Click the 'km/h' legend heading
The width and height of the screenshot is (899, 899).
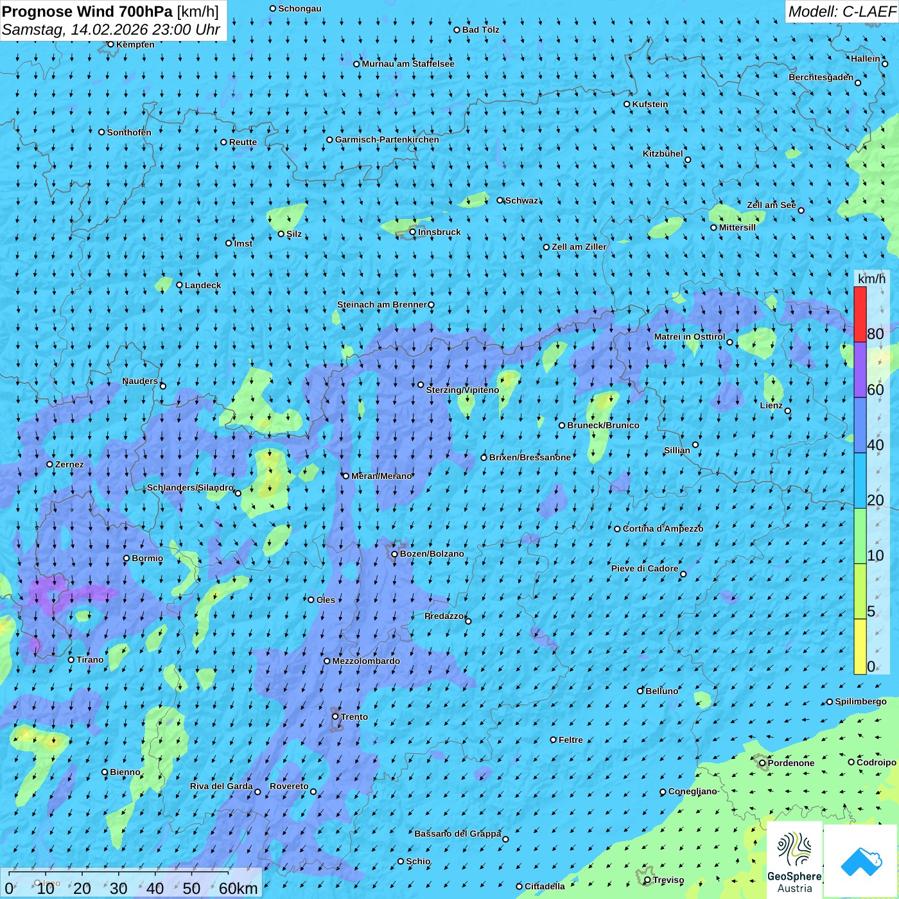[x=871, y=279]
